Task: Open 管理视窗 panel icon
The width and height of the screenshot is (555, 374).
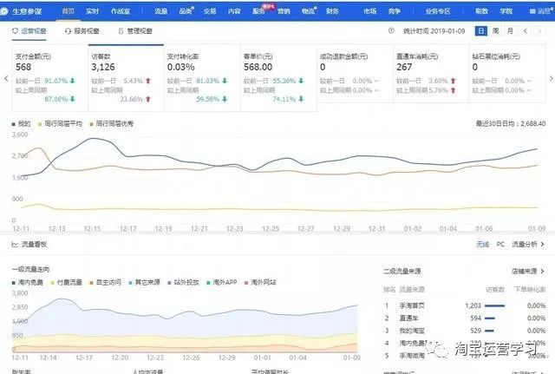Action: [120, 30]
